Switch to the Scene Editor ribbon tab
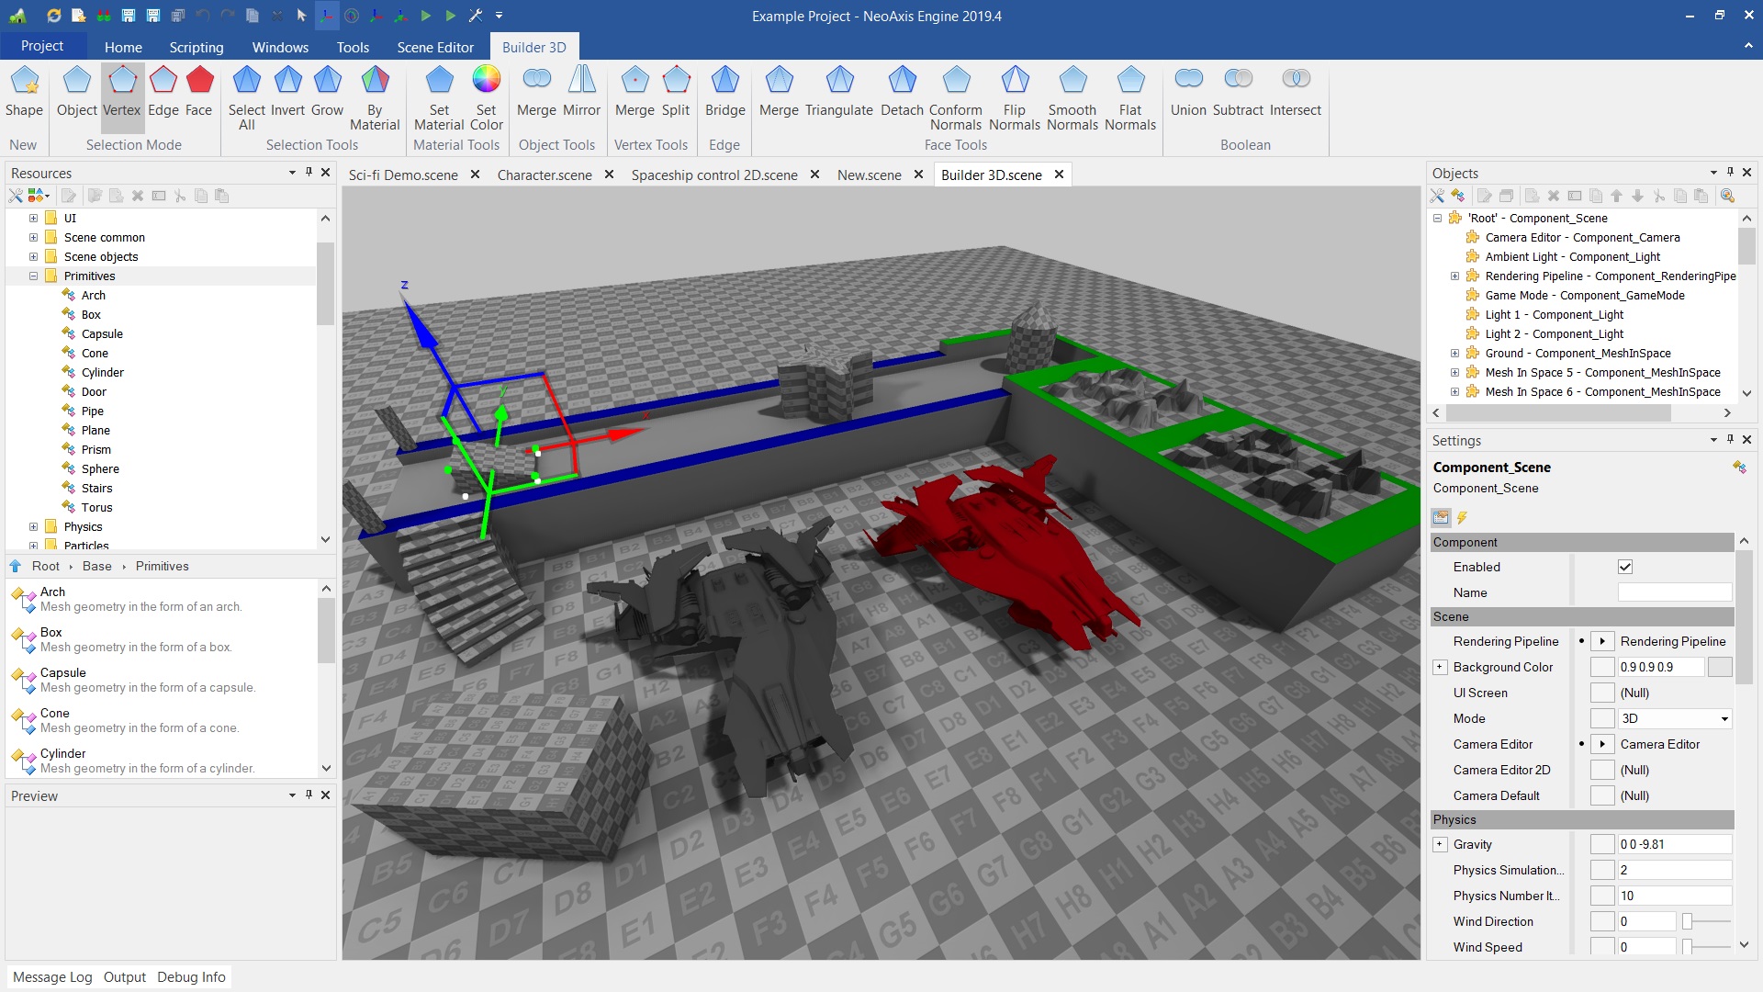The image size is (1763, 992). click(435, 47)
